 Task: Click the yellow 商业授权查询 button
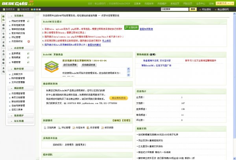click(119, 98)
